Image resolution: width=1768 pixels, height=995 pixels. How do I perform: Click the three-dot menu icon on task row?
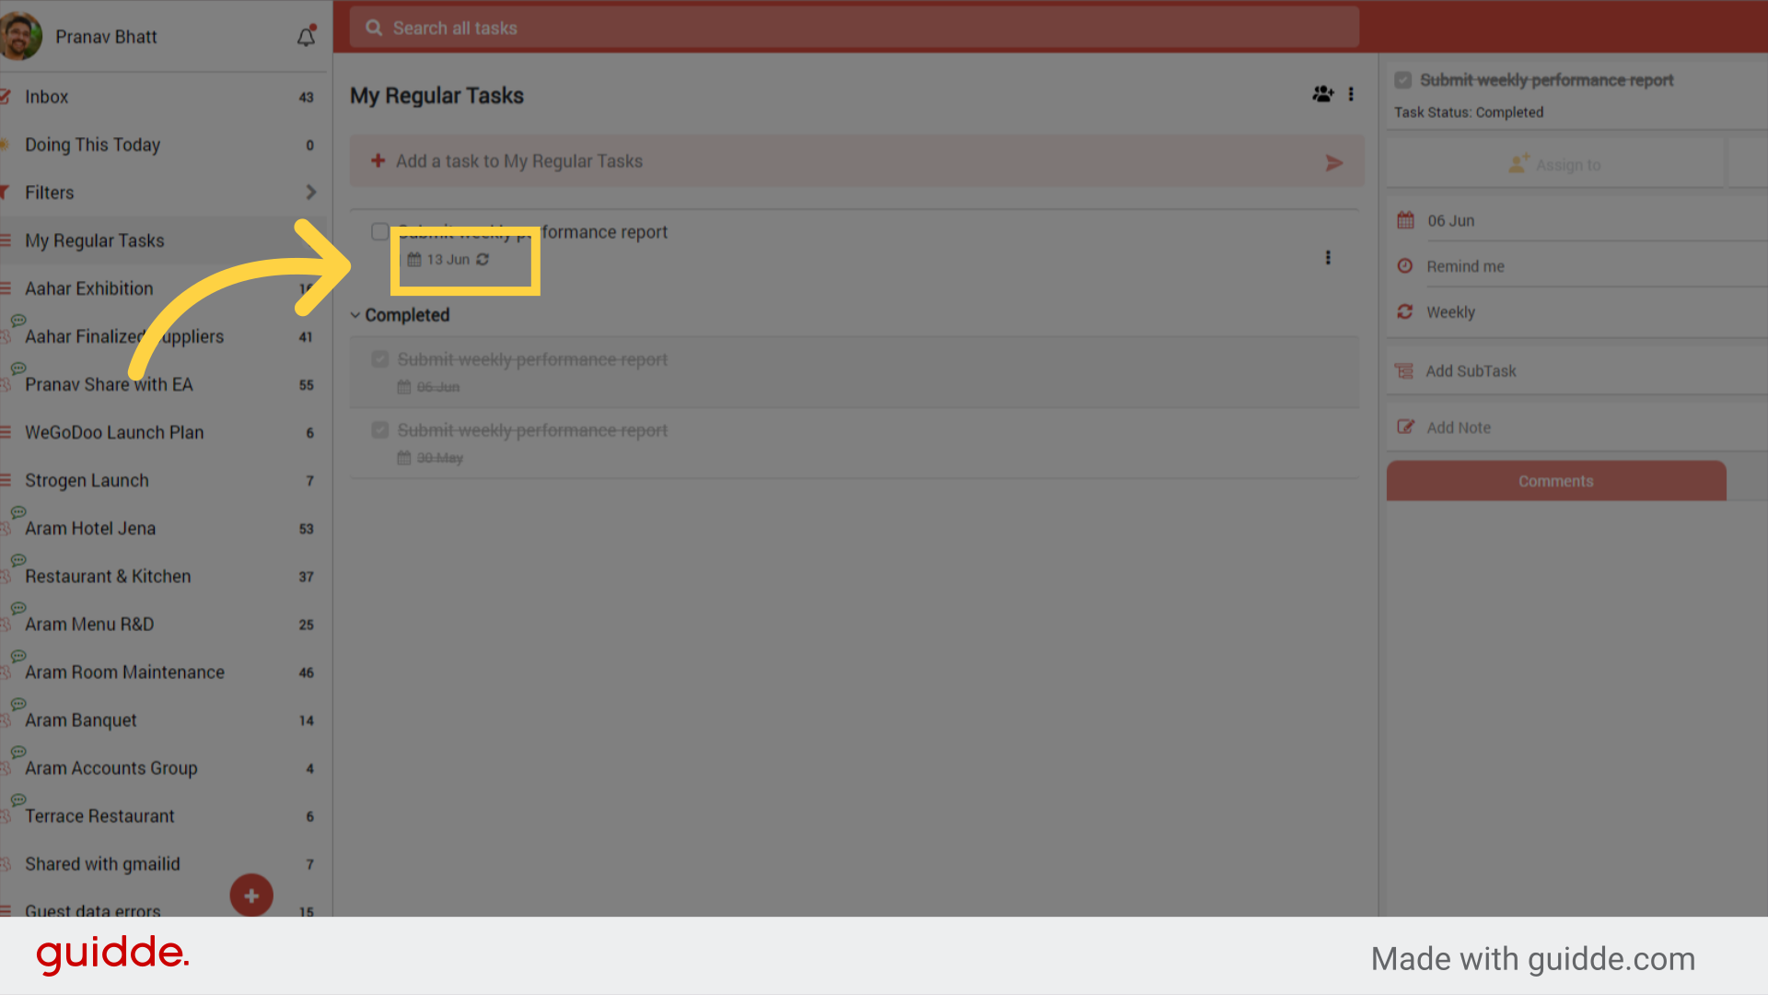coord(1327,256)
